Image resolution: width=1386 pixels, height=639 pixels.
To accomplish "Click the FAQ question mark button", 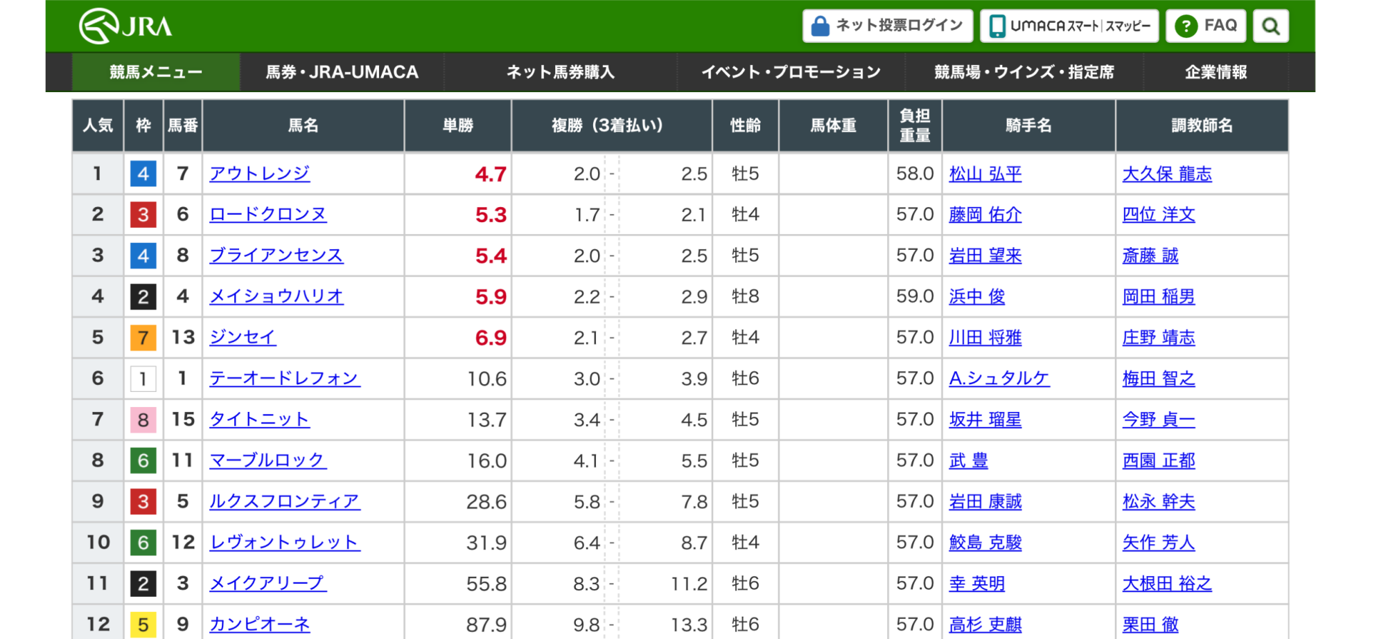I will click(x=1206, y=26).
